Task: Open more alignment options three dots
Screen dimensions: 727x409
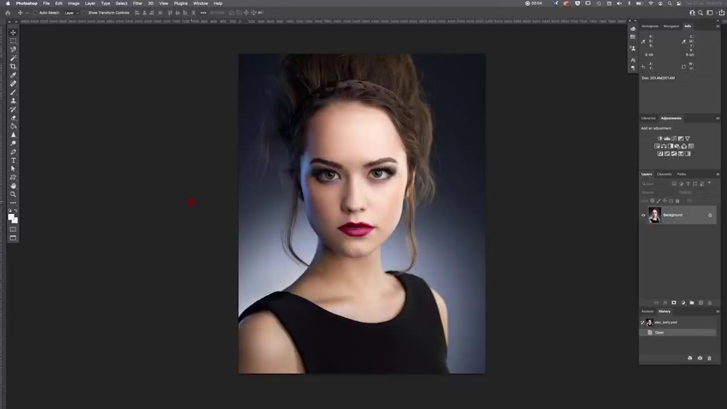Action: coord(203,13)
